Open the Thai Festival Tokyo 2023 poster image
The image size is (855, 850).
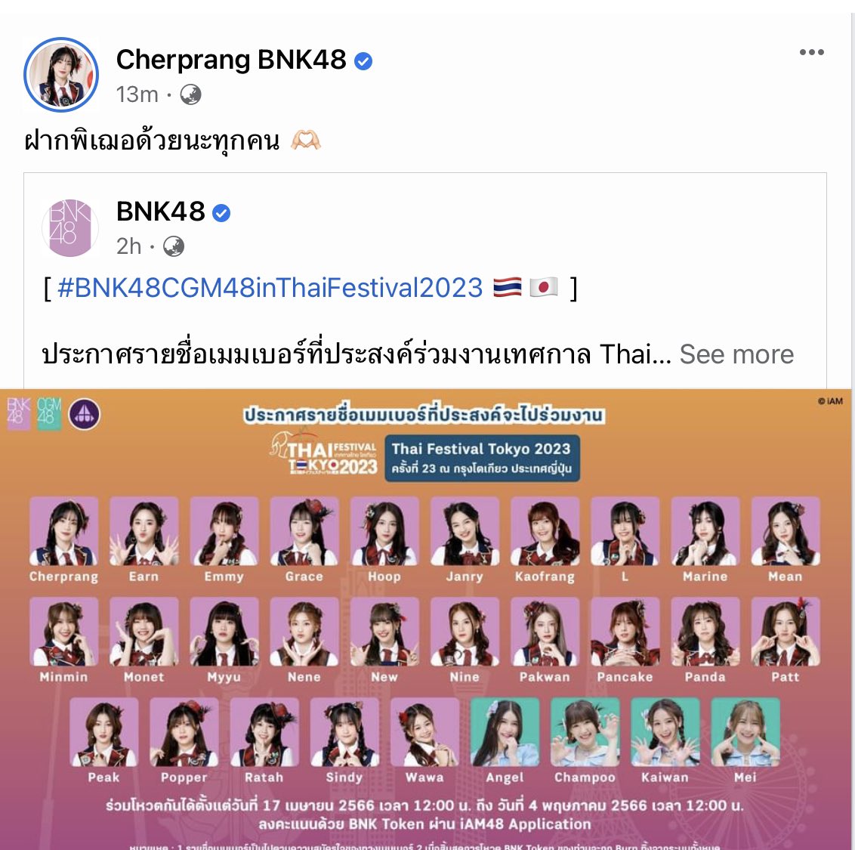(x=425, y=620)
